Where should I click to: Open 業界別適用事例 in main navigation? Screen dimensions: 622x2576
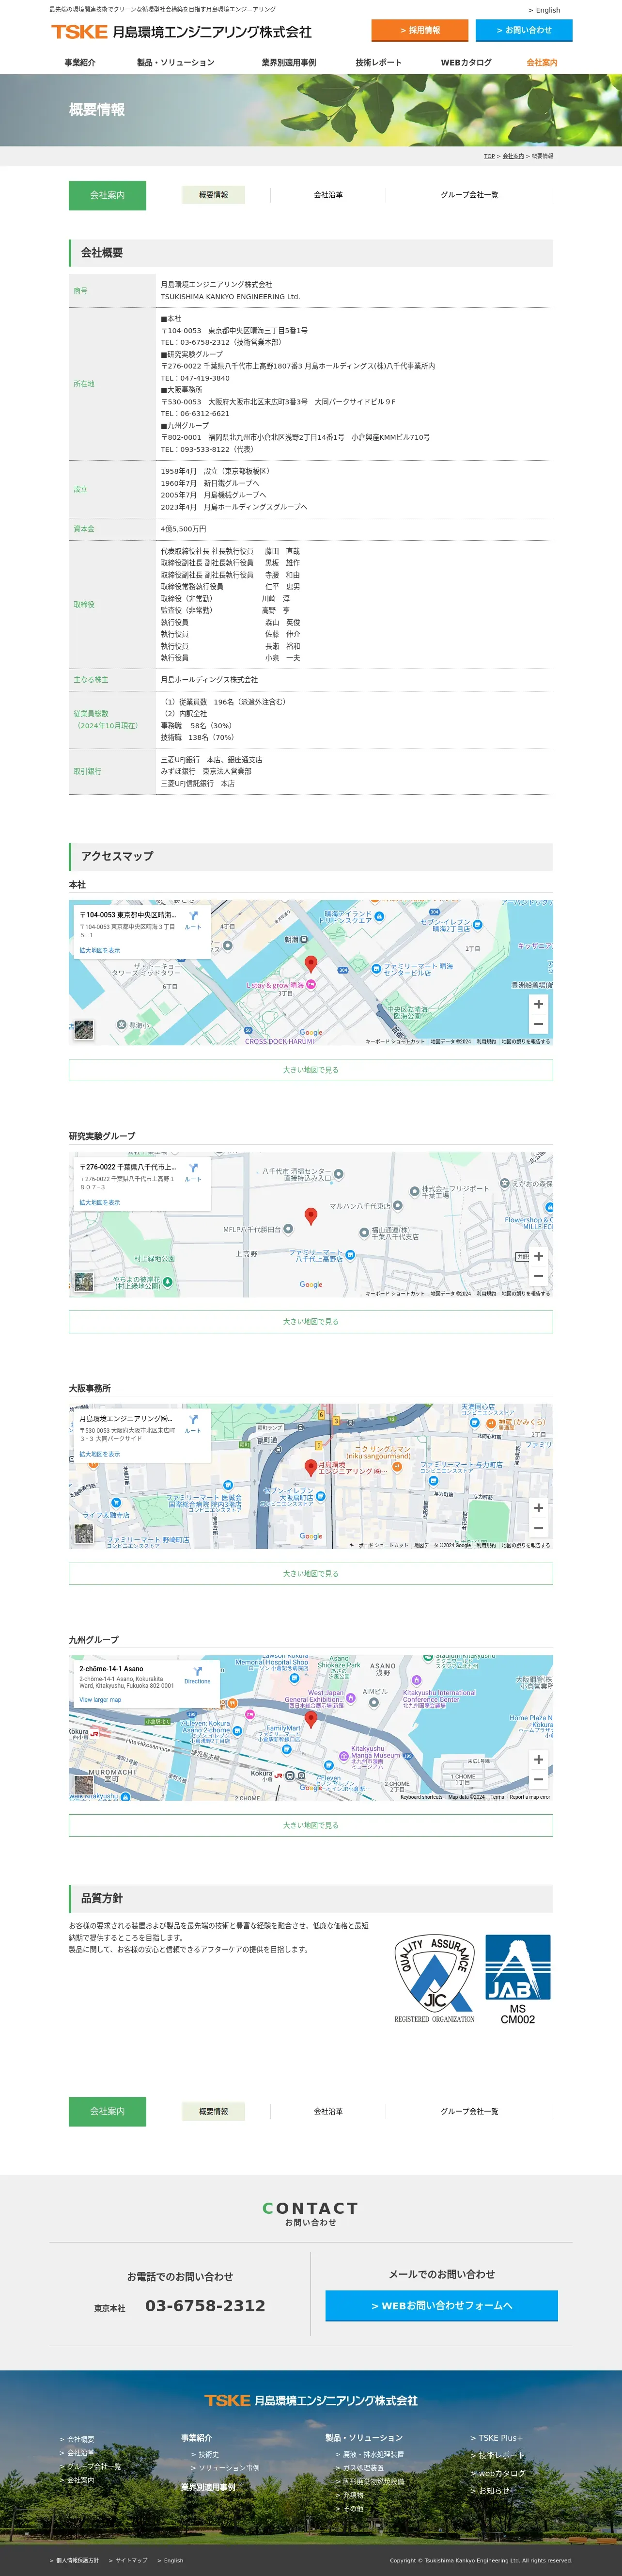click(x=289, y=62)
